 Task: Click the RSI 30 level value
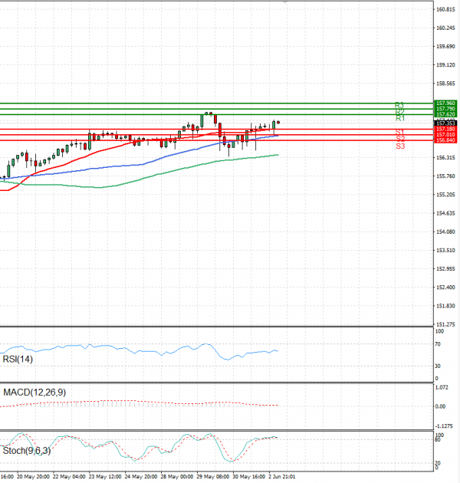tap(438, 366)
